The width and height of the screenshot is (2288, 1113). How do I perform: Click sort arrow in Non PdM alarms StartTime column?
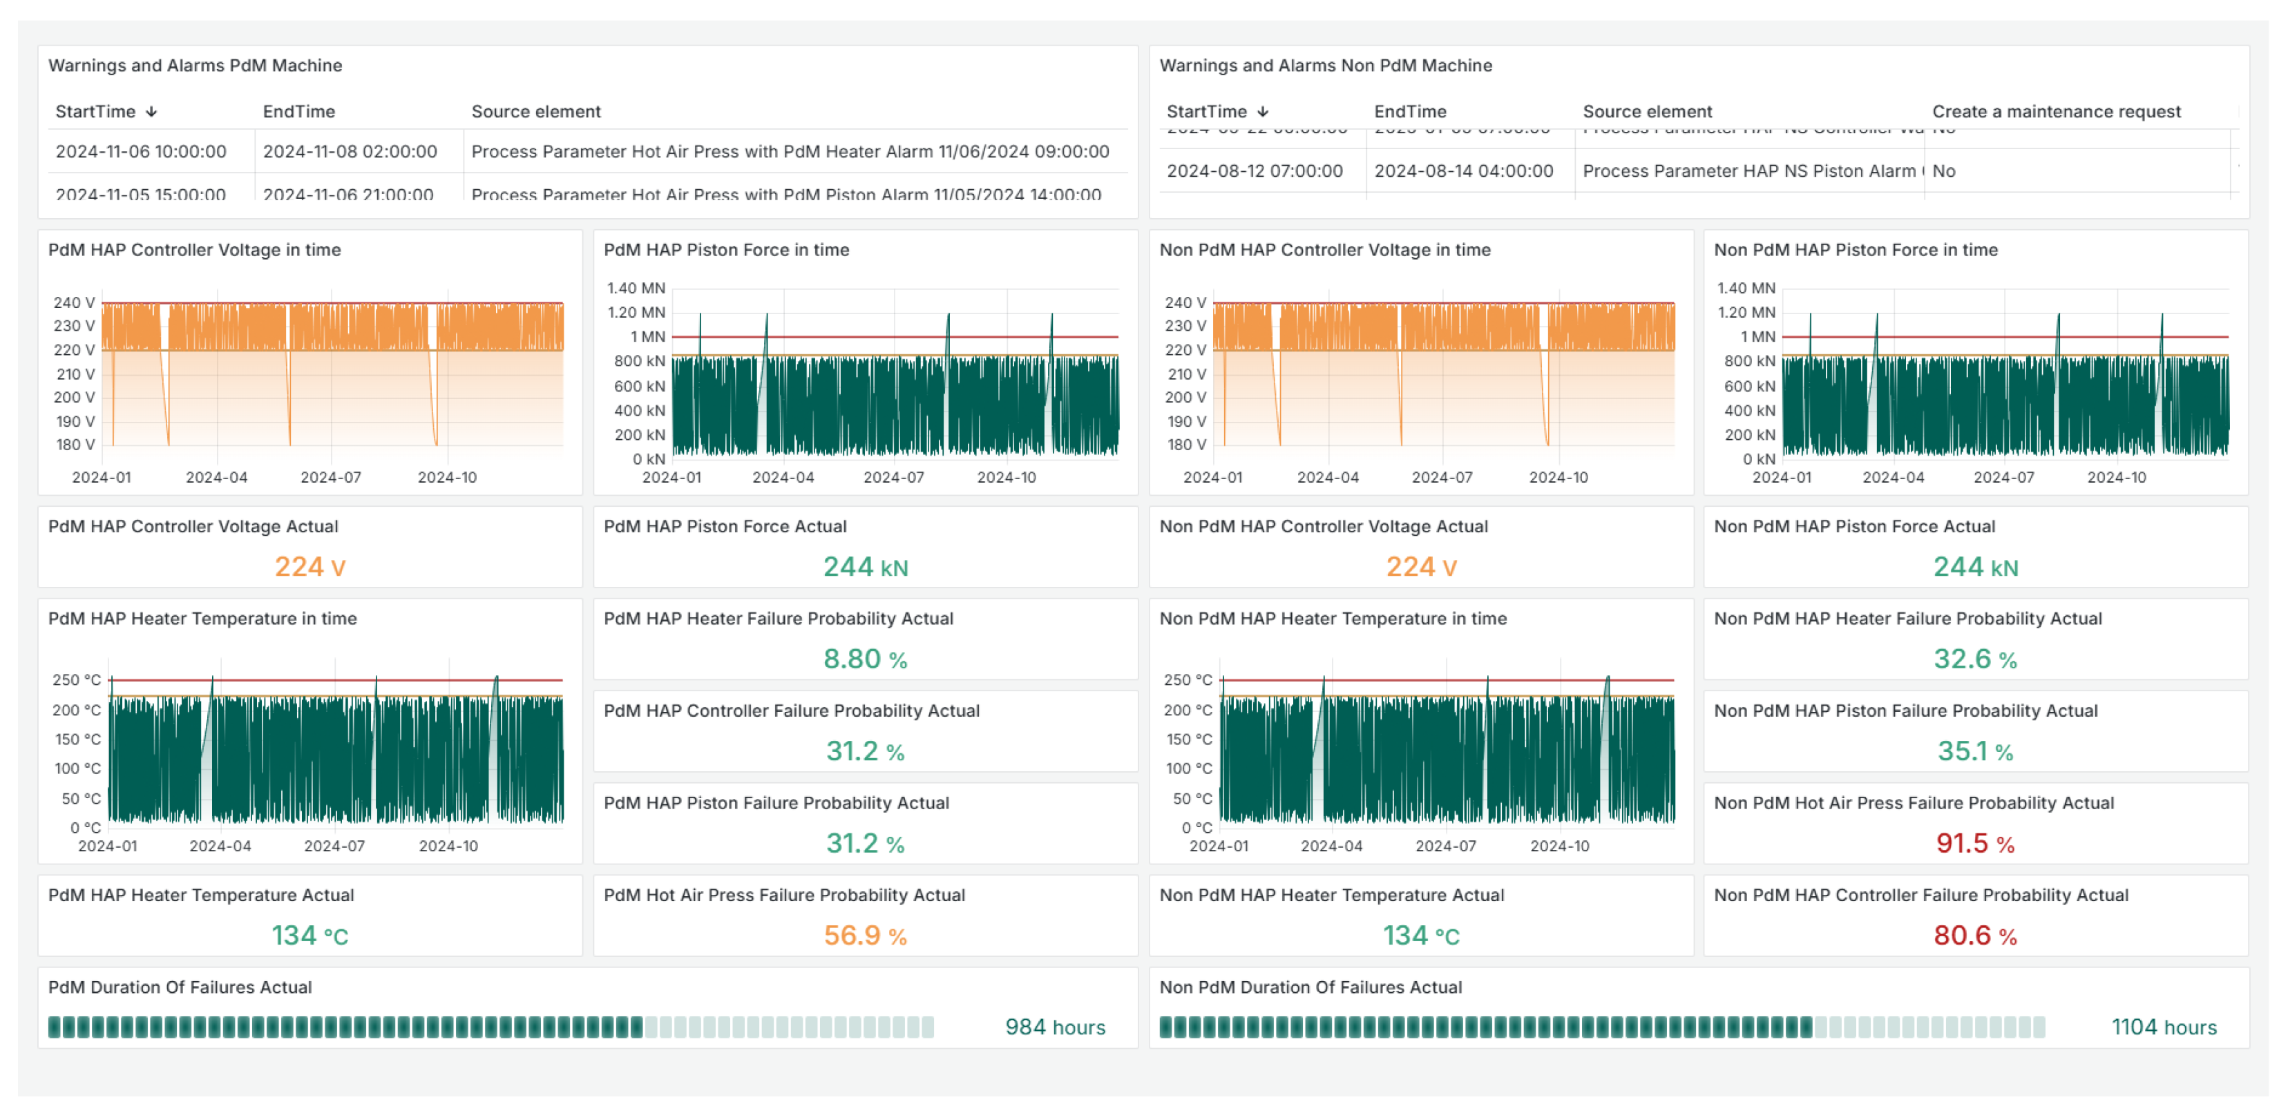point(1263,112)
